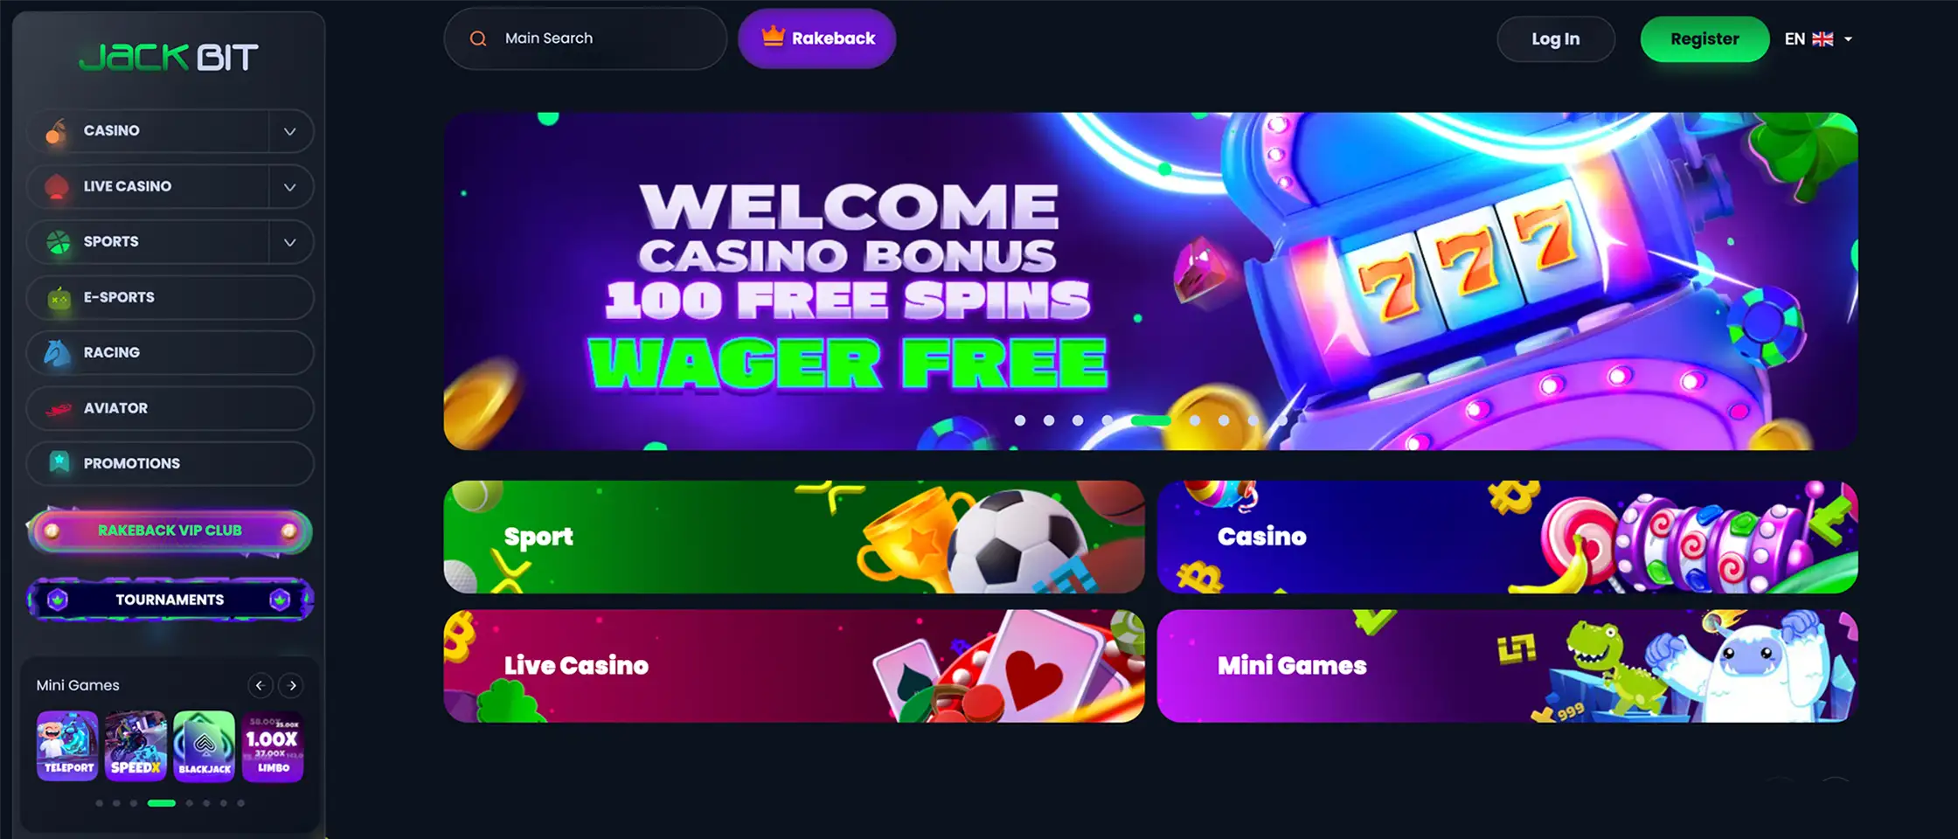This screenshot has height=839, width=1958.
Task: Expand the Casino submenu chevron
Action: click(x=290, y=131)
